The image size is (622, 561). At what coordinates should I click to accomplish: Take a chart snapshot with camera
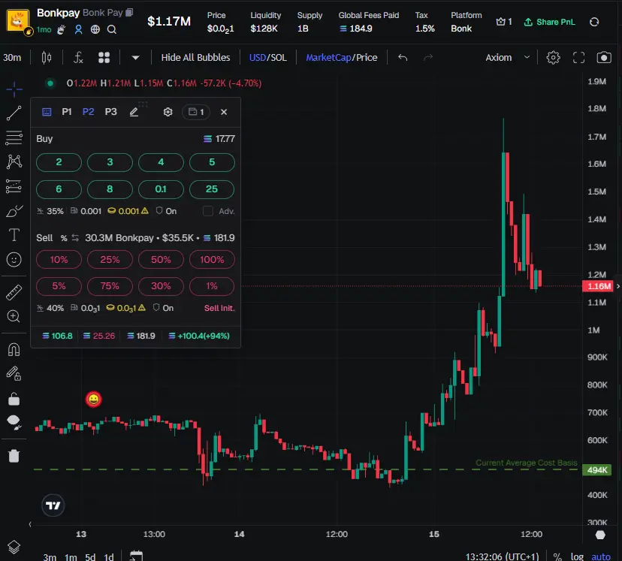[x=604, y=58]
